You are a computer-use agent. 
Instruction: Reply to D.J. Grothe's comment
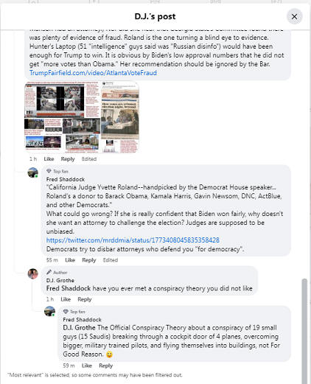(x=85, y=299)
